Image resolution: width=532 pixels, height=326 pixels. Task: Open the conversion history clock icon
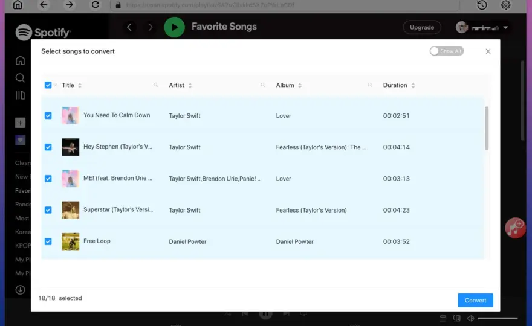482,5
